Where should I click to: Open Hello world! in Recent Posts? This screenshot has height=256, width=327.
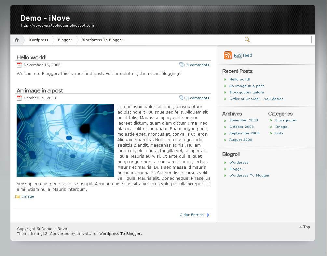coord(239,79)
